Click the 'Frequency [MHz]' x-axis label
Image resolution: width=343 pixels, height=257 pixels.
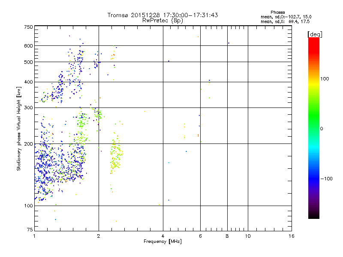pyautogui.click(x=162, y=242)
